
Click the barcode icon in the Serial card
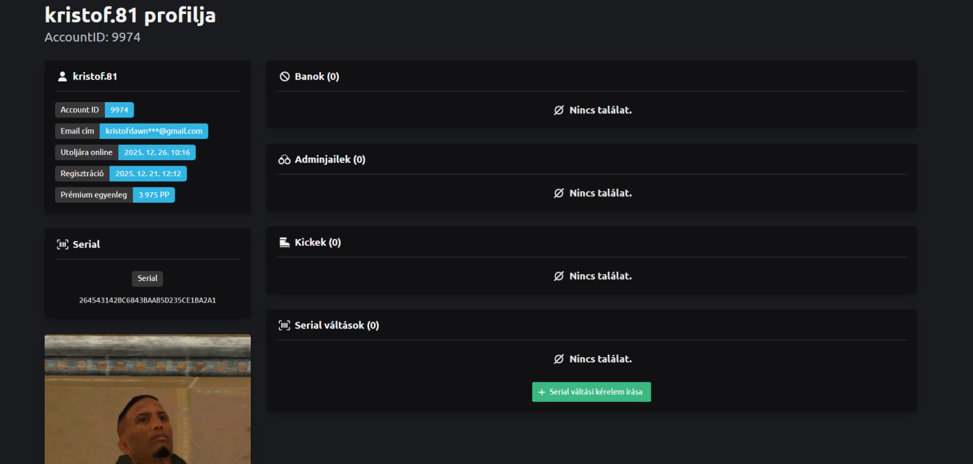coord(62,245)
